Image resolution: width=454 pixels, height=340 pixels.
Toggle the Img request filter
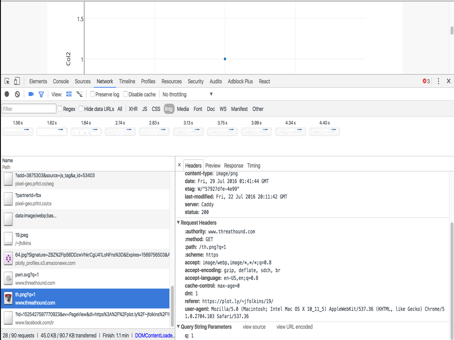tap(169, 109)
